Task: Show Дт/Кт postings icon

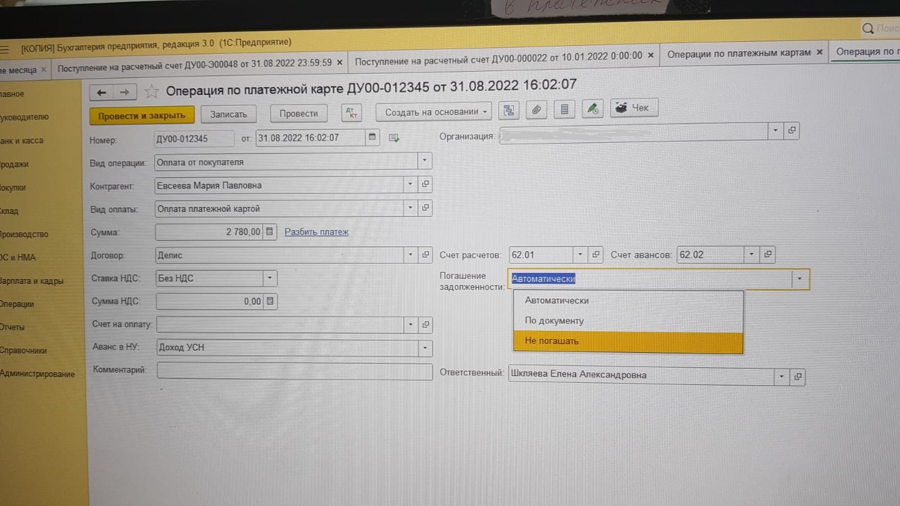Action: pos(352,113)
